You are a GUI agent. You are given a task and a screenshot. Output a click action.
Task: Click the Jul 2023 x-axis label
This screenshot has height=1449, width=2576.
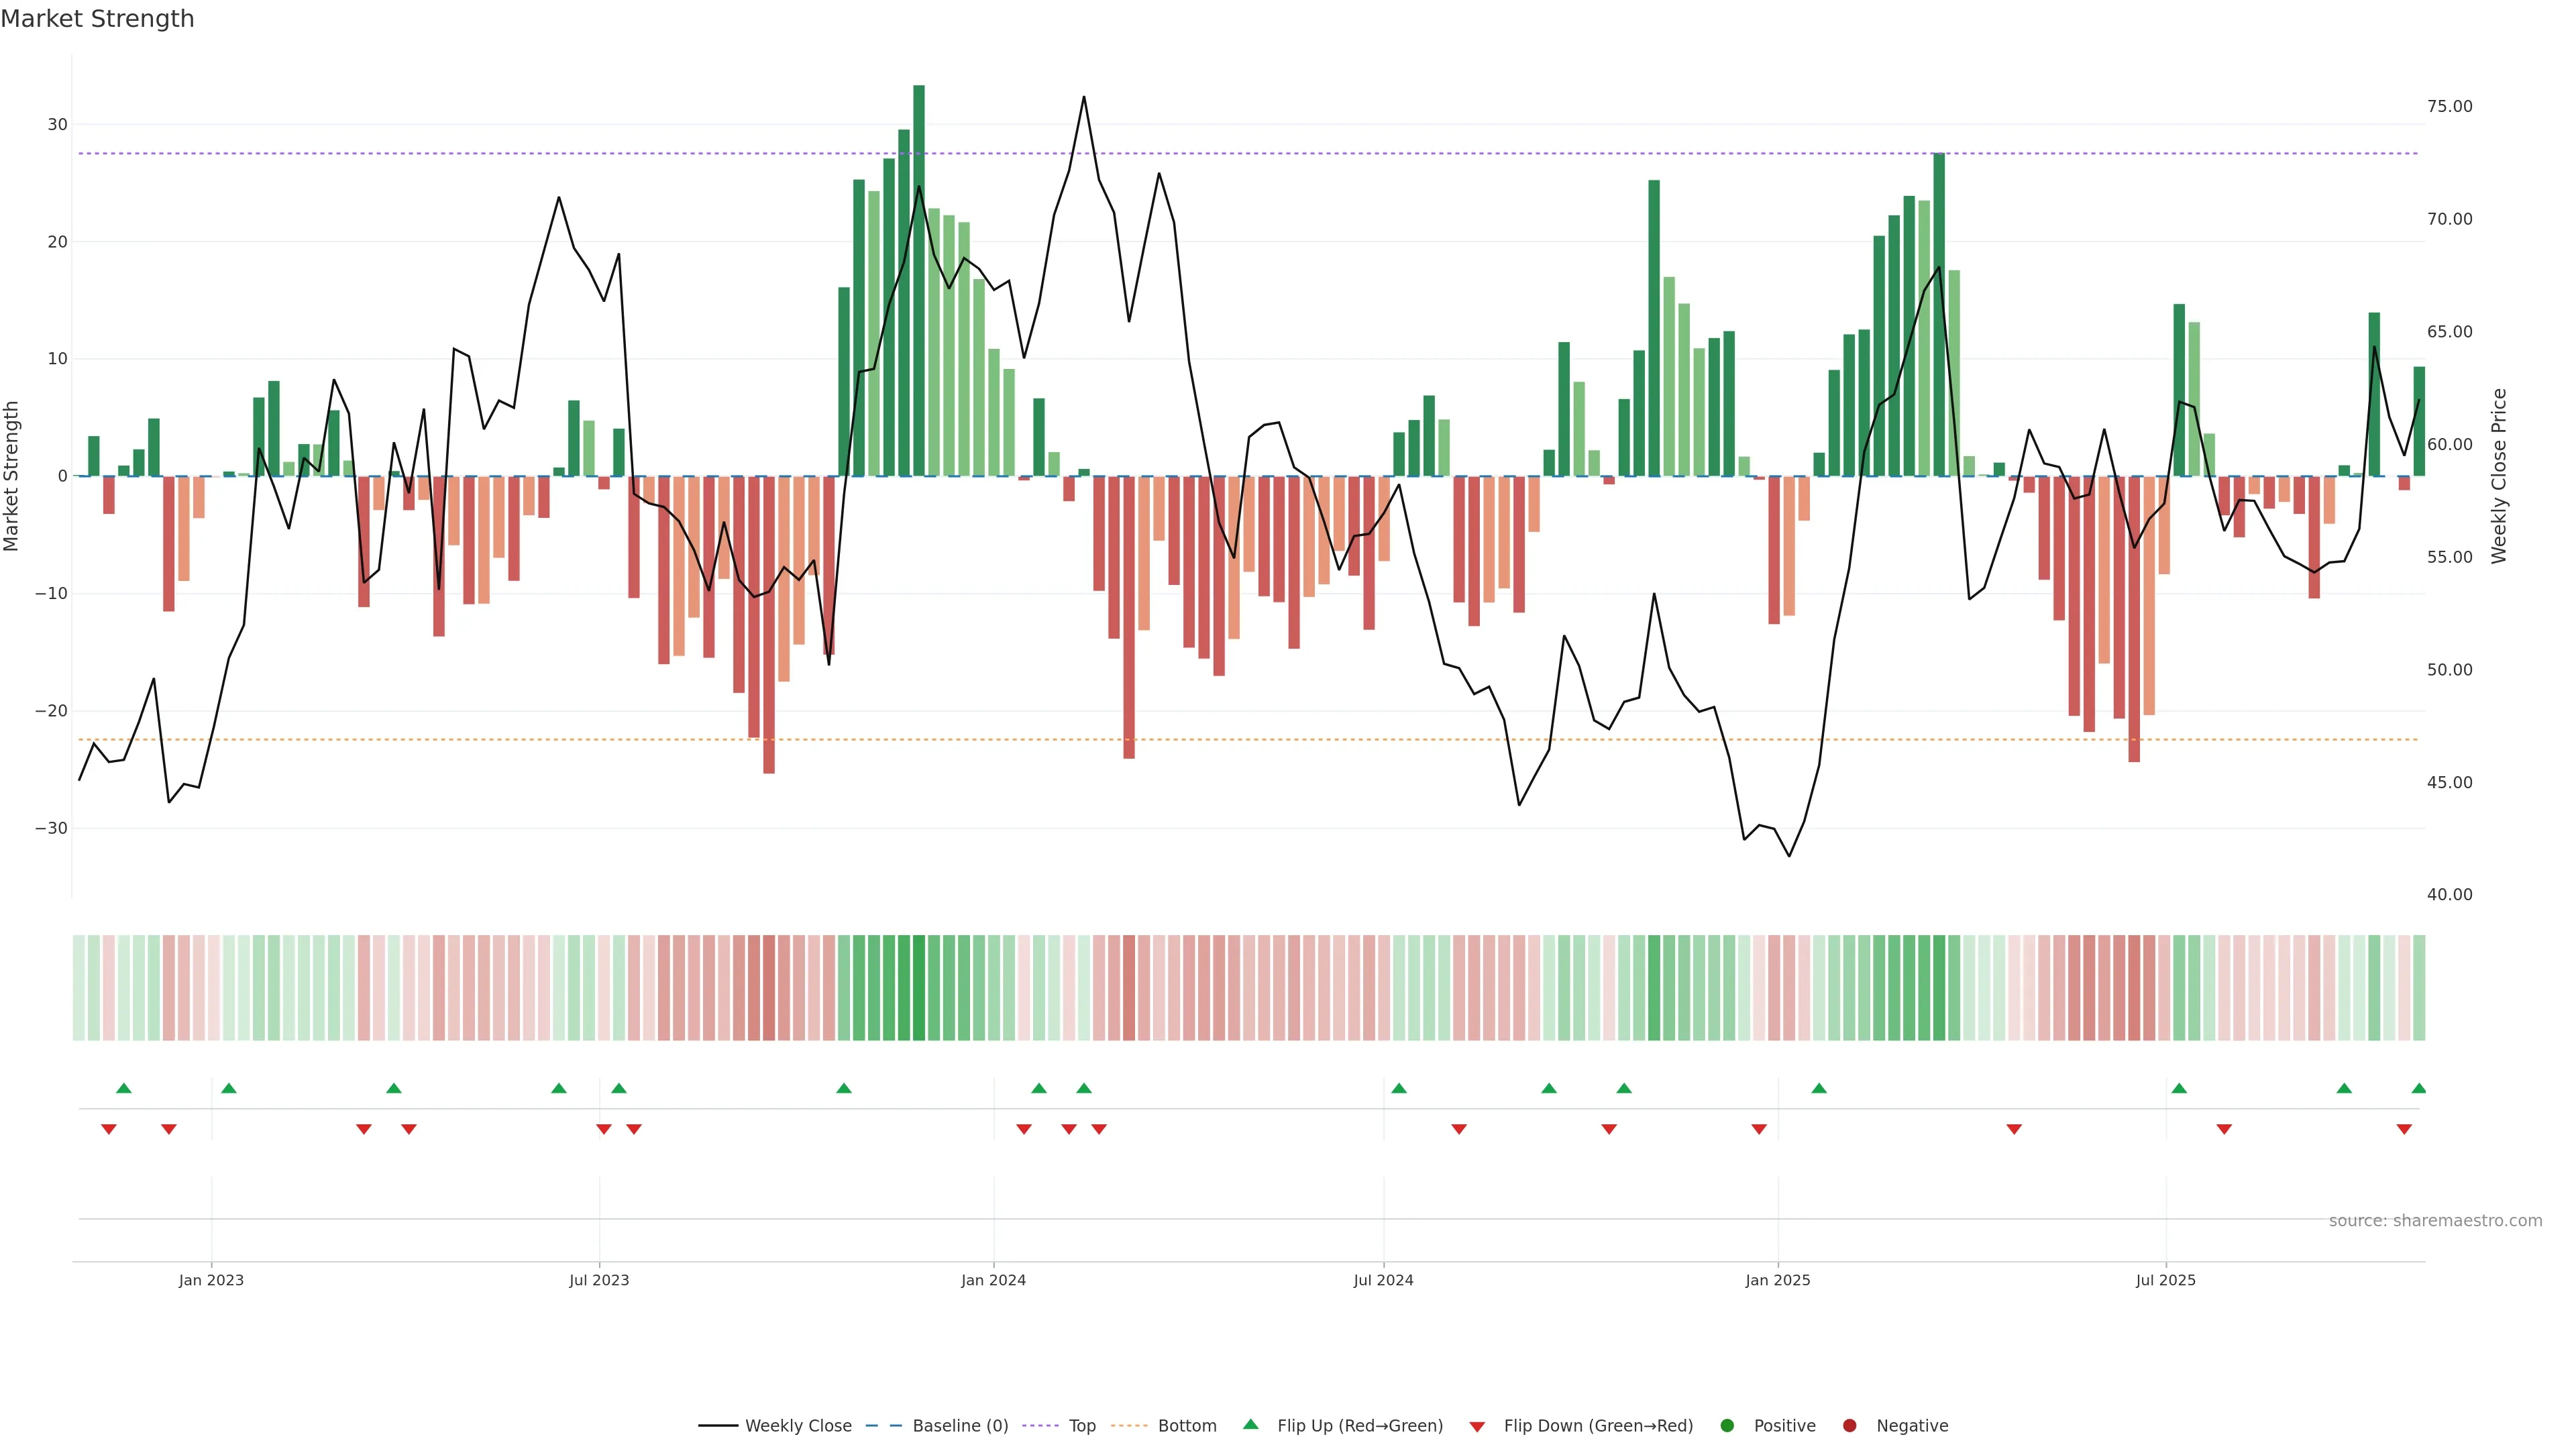click(x=599, y=1280)
